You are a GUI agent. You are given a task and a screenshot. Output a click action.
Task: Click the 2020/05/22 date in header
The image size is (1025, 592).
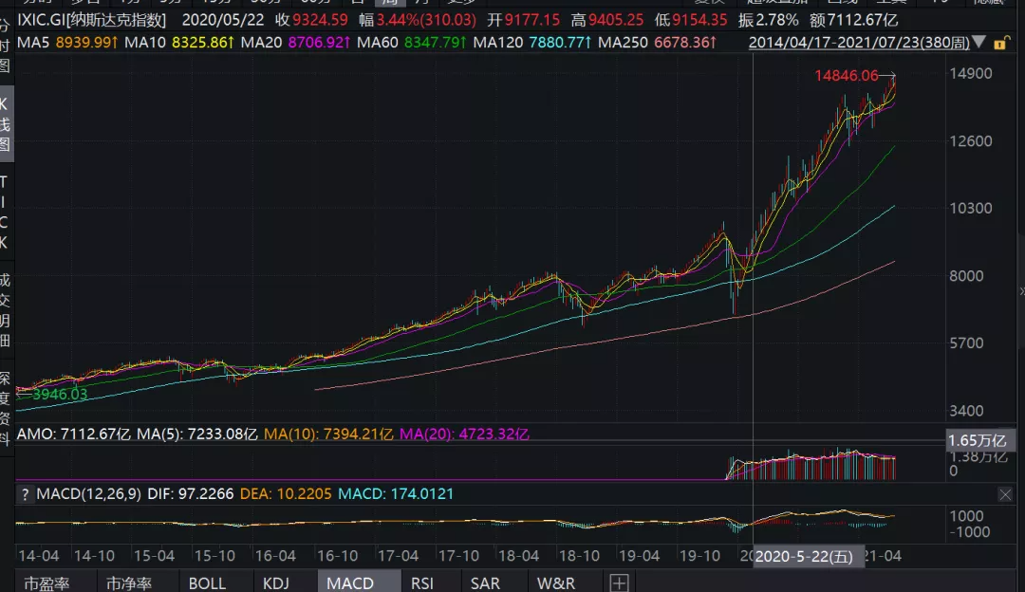[x=222, y=20]
